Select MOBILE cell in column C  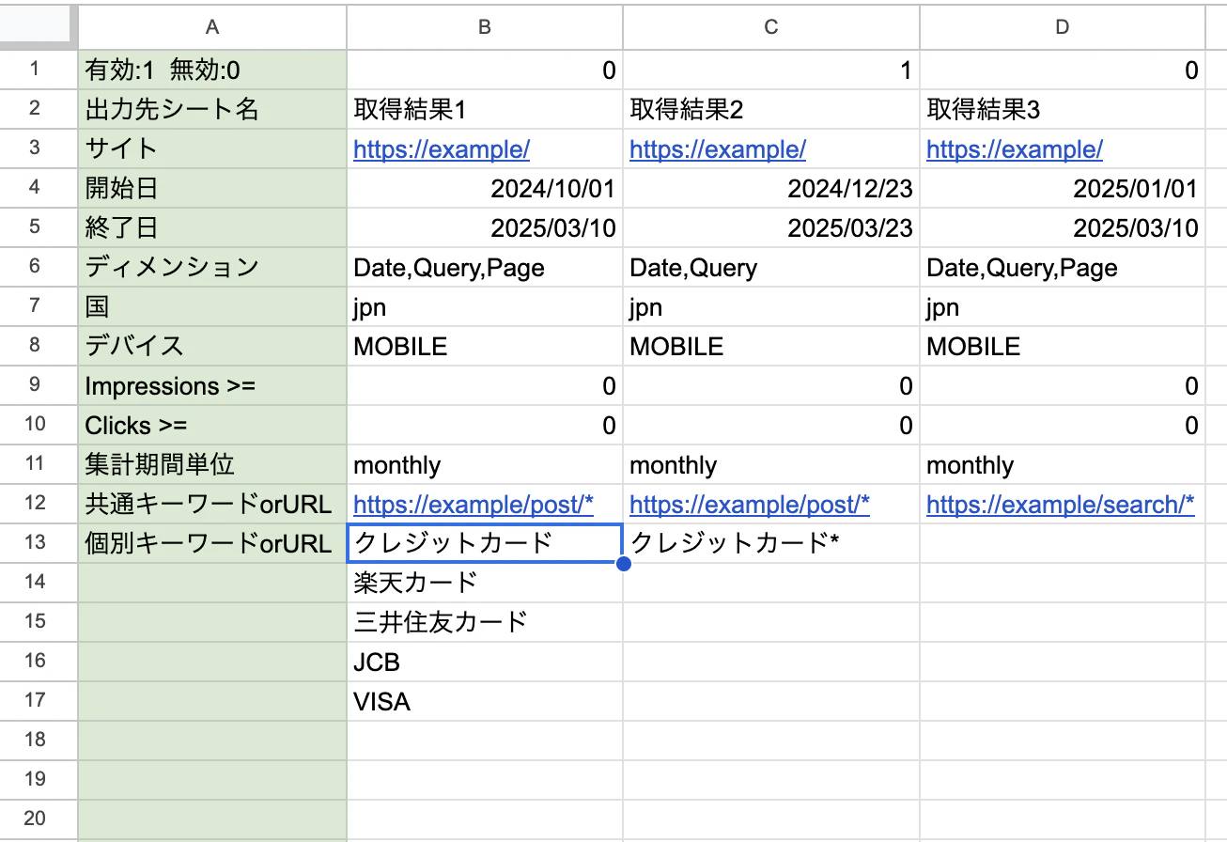click(771, 346)
